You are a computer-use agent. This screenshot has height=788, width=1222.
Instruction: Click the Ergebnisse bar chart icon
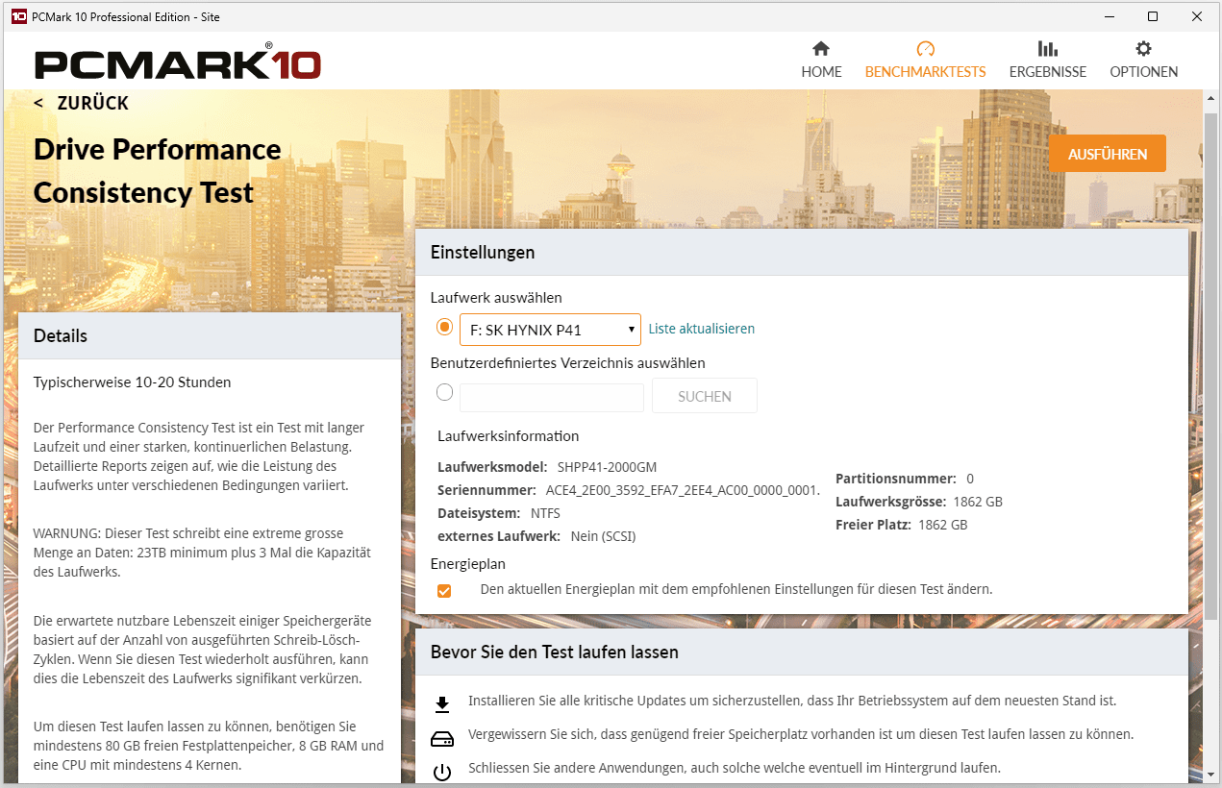(x=1047, y=49)
